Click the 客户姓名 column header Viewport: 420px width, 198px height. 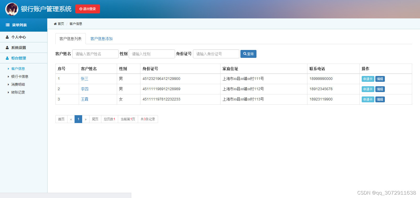[x=89, y=69]
